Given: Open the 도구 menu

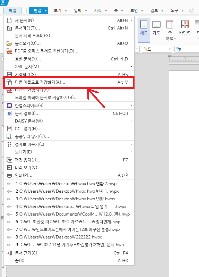Looking at the screenshot, I should point(174,11).
